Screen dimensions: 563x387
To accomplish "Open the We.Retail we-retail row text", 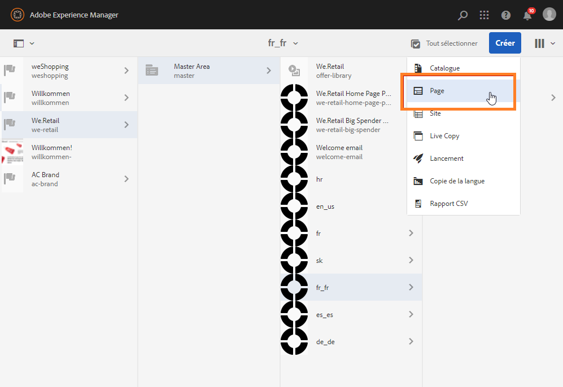I will [x=45, y=125].
